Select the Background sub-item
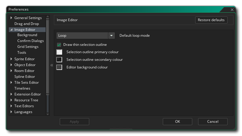The width and height of the screenshot is (242, 136). (27, 35)
